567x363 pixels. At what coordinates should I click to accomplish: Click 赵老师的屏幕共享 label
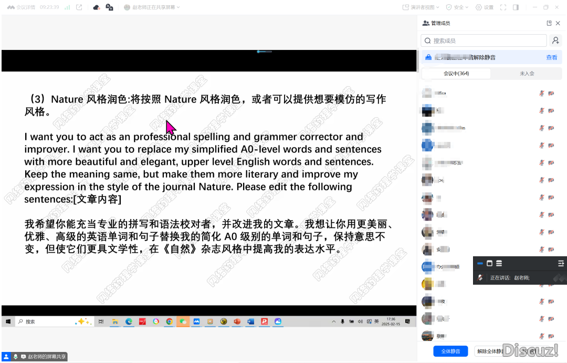click(x=46, y=357)
